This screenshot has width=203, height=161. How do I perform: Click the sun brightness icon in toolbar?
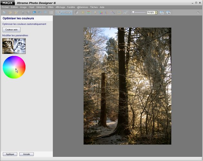pos(82,12)
